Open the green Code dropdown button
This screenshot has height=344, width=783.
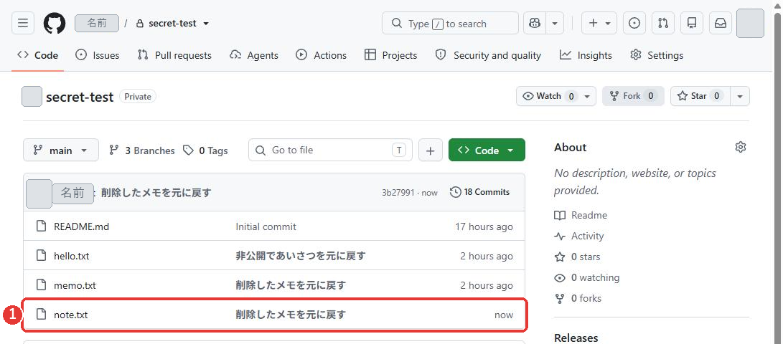pos(487,150)
